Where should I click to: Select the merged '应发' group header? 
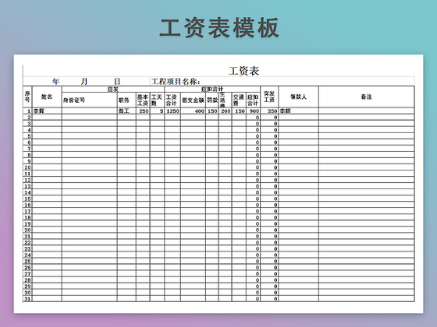pos(113,90)
